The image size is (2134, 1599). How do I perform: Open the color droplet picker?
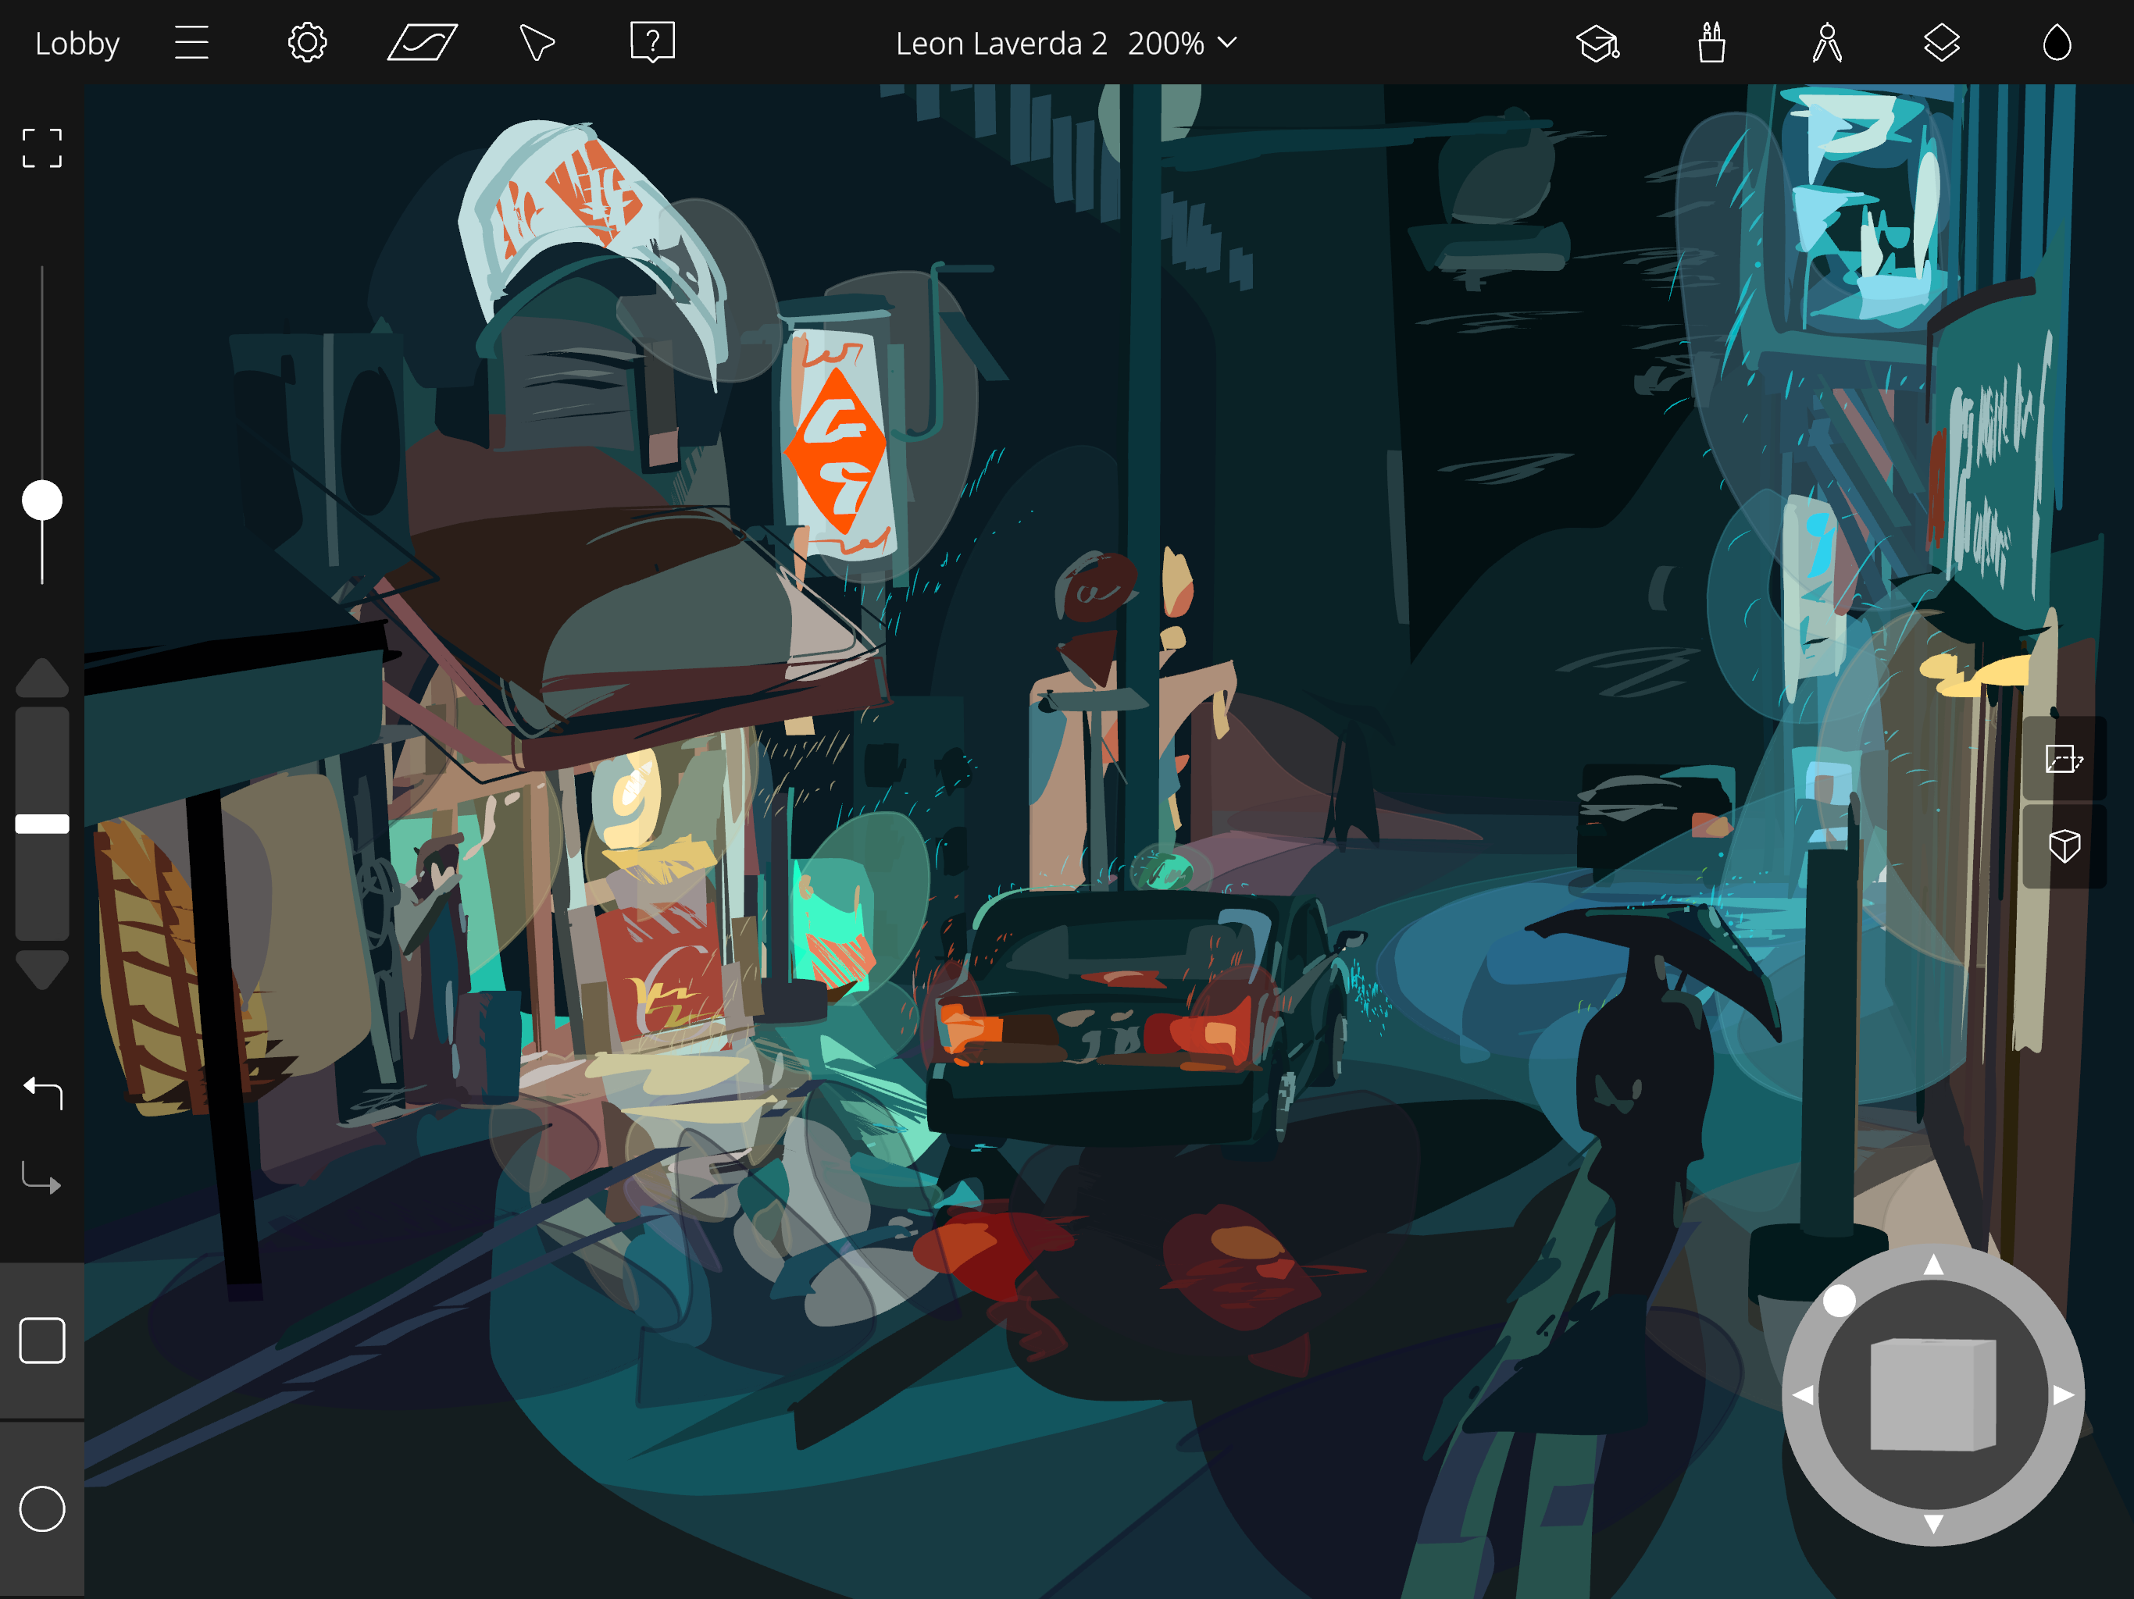pos(2057,44)
